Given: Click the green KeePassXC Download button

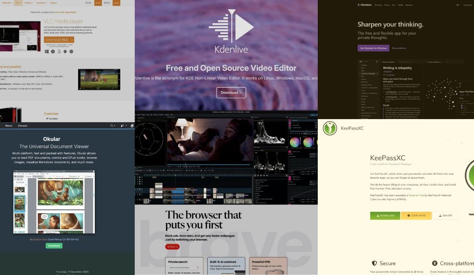Looking at the screenshot, I should tap(385, 215).
